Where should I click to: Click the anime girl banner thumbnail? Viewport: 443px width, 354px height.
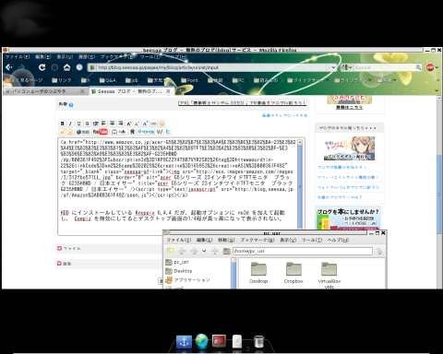click(x=350, y=148)
